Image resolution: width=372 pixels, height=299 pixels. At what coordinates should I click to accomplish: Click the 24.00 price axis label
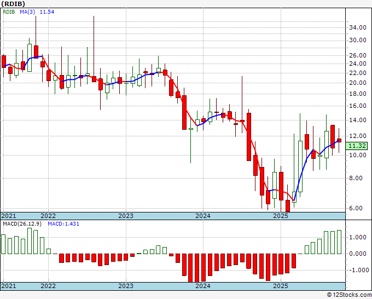[x=358, y=64]
